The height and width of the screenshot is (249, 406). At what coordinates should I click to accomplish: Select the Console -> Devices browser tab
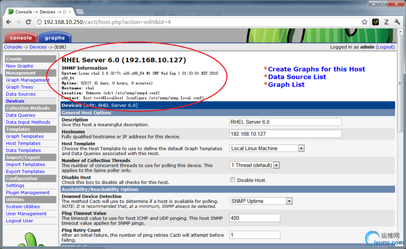click(x=39, y=11)
